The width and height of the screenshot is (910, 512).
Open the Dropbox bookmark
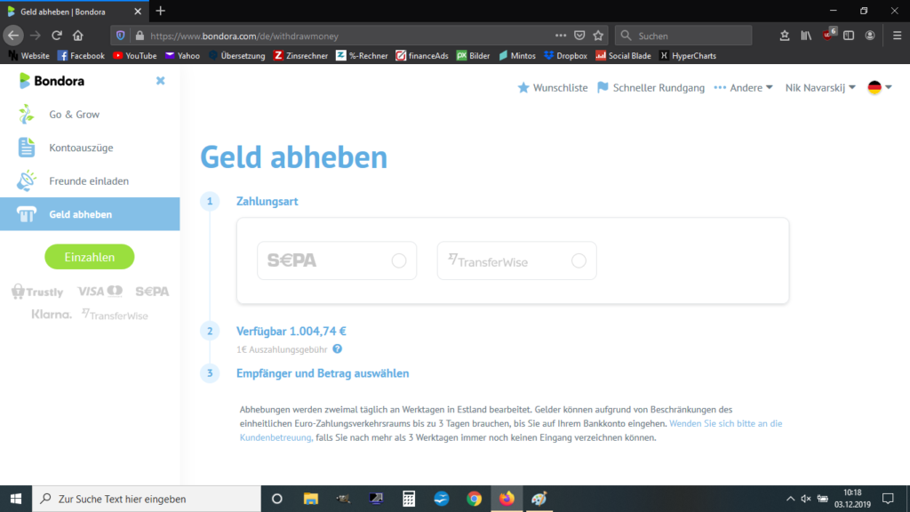point(565,56)
